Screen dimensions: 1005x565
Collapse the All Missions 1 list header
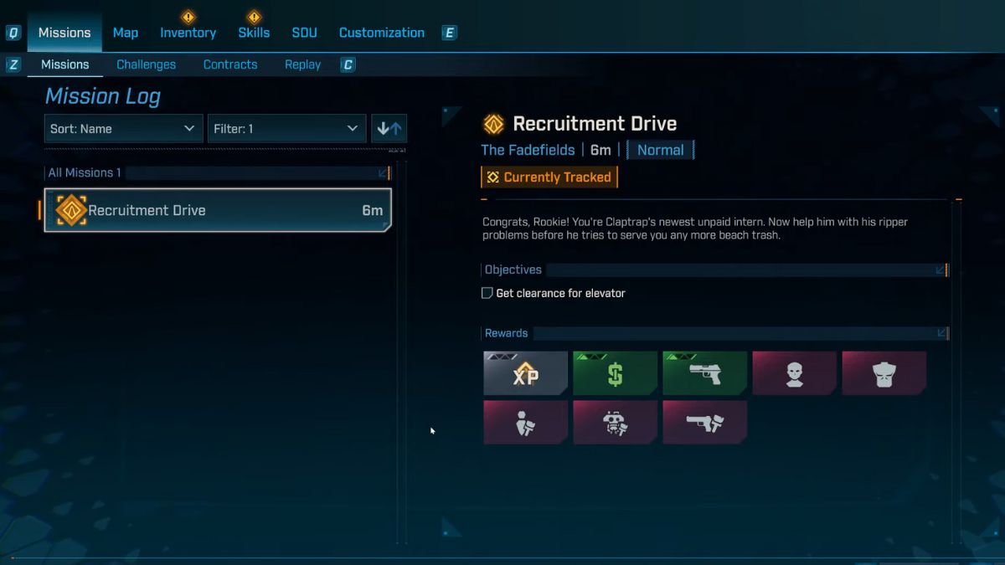click(383, 173)
